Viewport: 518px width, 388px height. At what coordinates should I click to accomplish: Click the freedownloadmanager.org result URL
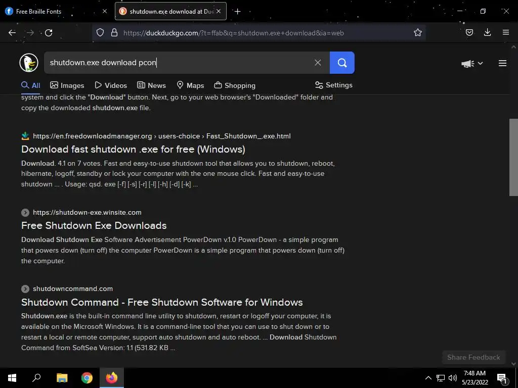click(x=161, y=136)
